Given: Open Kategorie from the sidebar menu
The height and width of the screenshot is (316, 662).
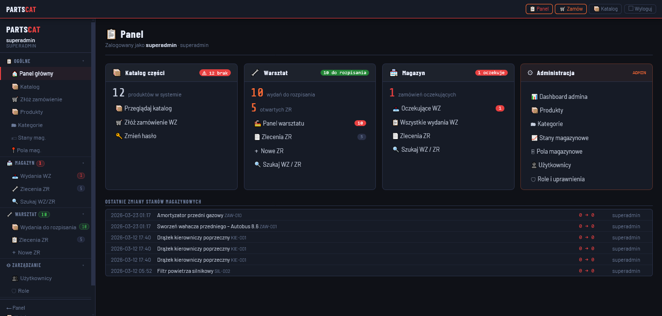Looking at the screenshot, I should [x=31, y=125].
